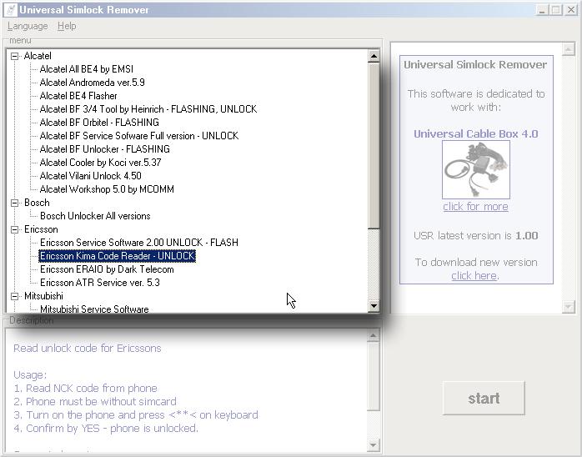This screenshot has height=457, width=582.
Task: Click the Description pane scroll-up arrow
Action: pos(374,336)
